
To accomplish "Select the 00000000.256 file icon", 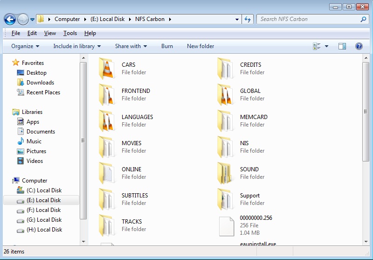I will [x=227, y=226].
